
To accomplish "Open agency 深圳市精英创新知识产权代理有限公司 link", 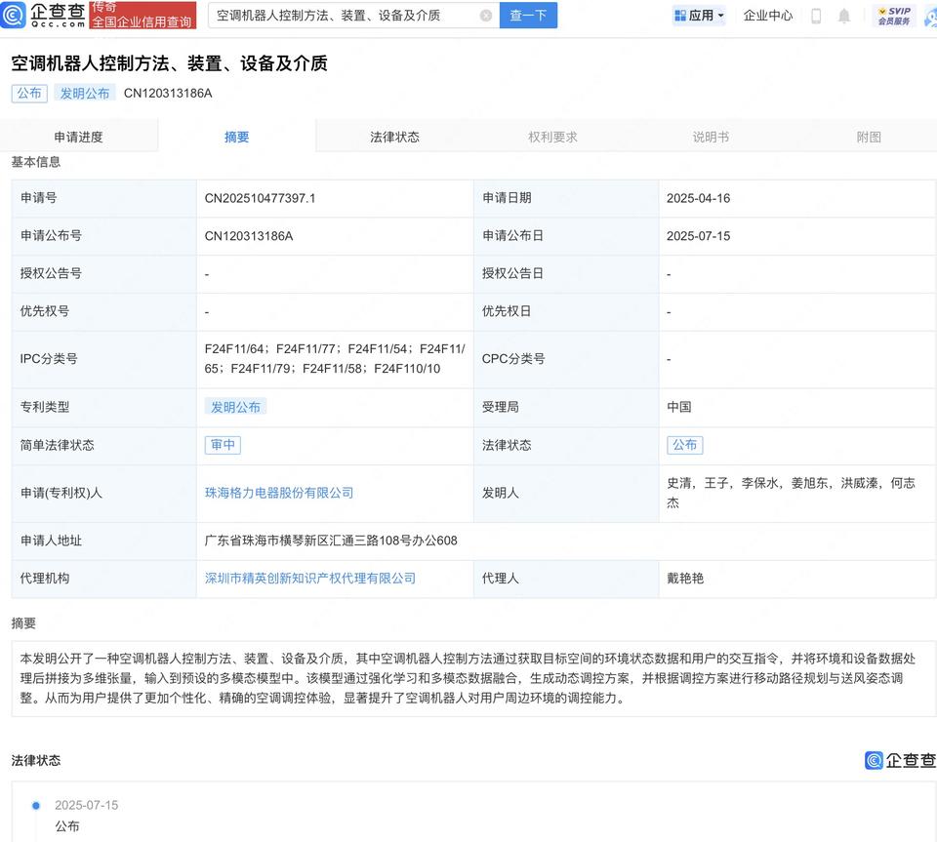I will tap(310, 578).
